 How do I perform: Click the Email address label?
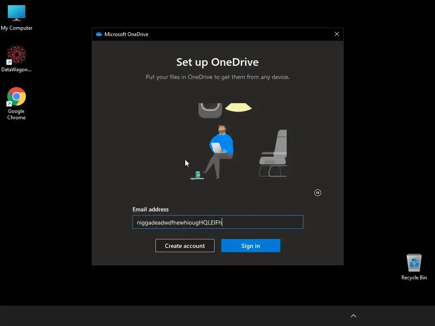point(150,209)
